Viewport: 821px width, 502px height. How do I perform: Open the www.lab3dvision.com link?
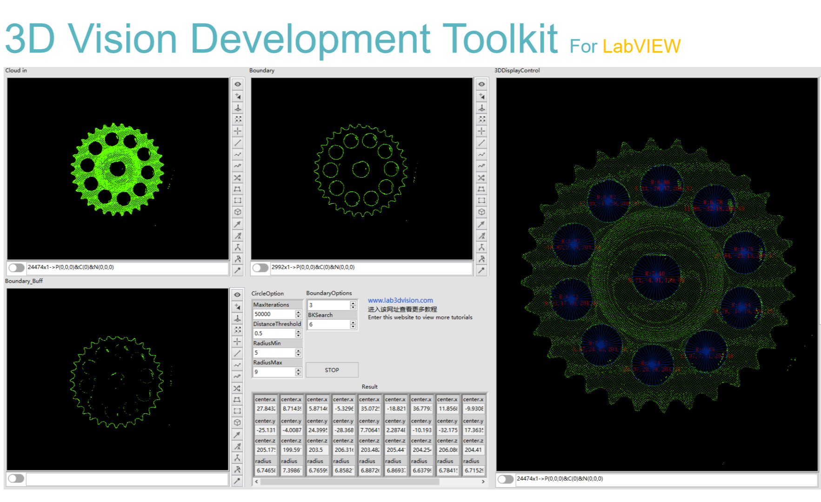pyautogui.click(x=400, y=300)
